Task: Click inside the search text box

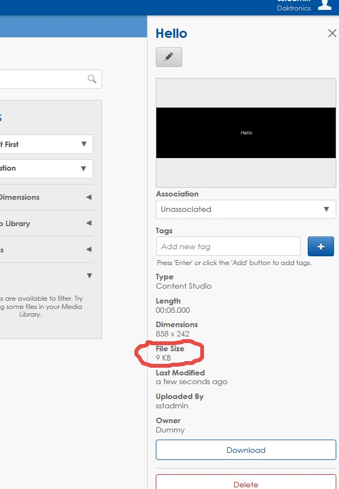Action: pos(41,79)
